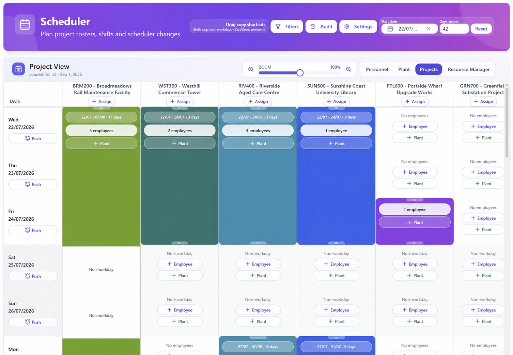Assign to BRM200 Broadmeadows project
513x355 pixels.
click(x=102, y=101)
